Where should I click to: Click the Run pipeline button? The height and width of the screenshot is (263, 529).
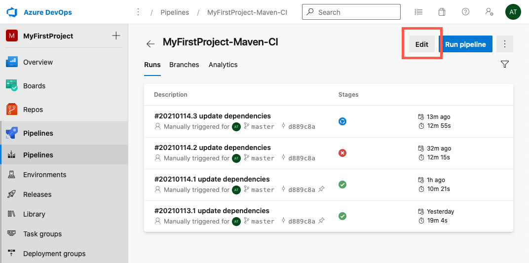[465, 44]
